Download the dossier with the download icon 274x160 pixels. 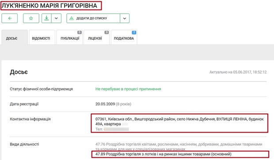click(x=46, y=18)
